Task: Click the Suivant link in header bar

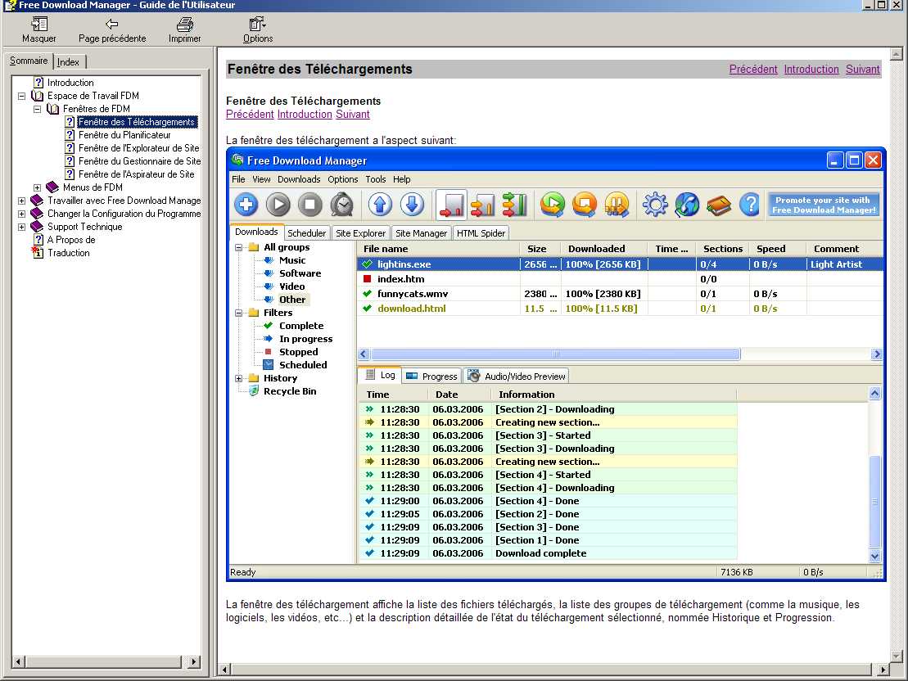Action: (862, 69)
